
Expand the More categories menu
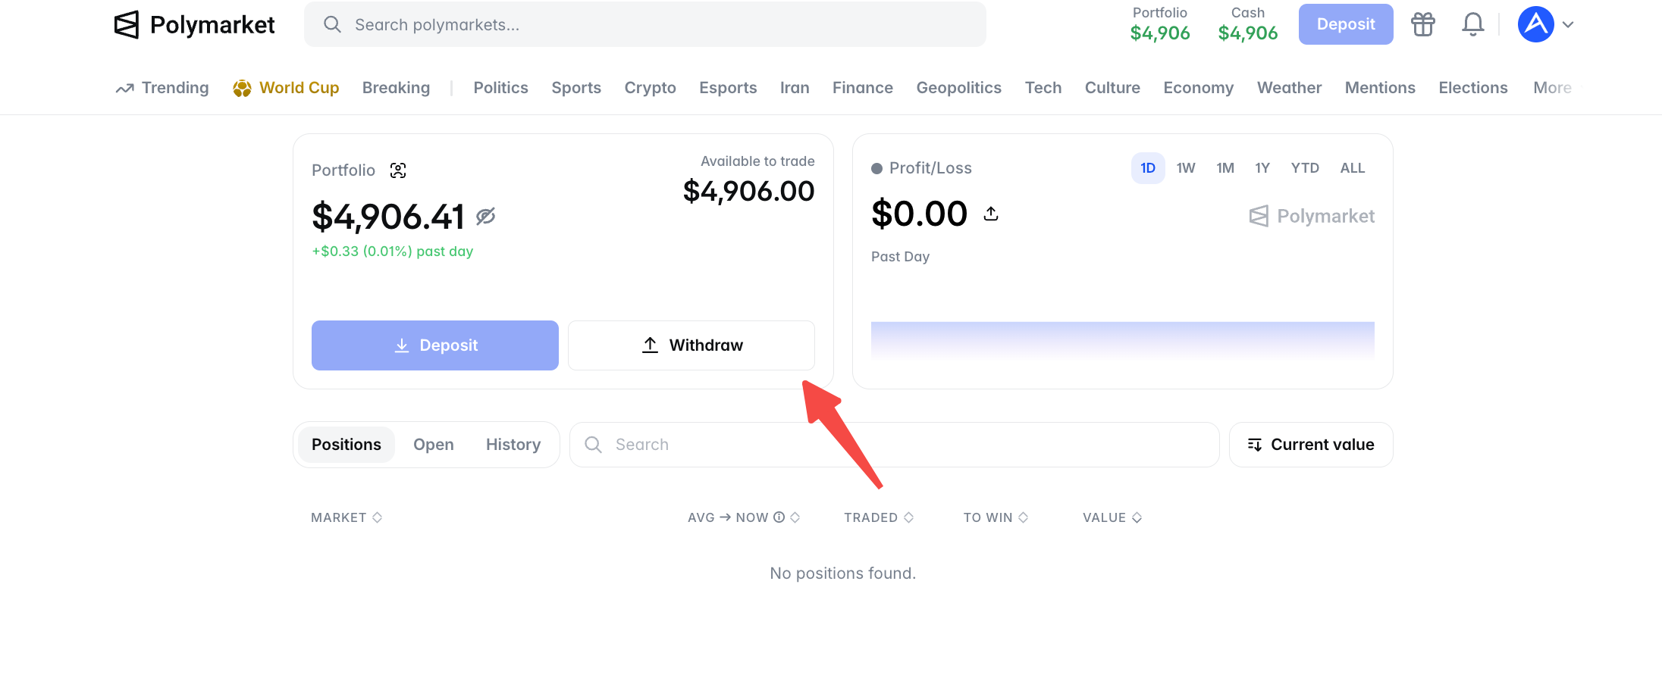click(1552, 88)
